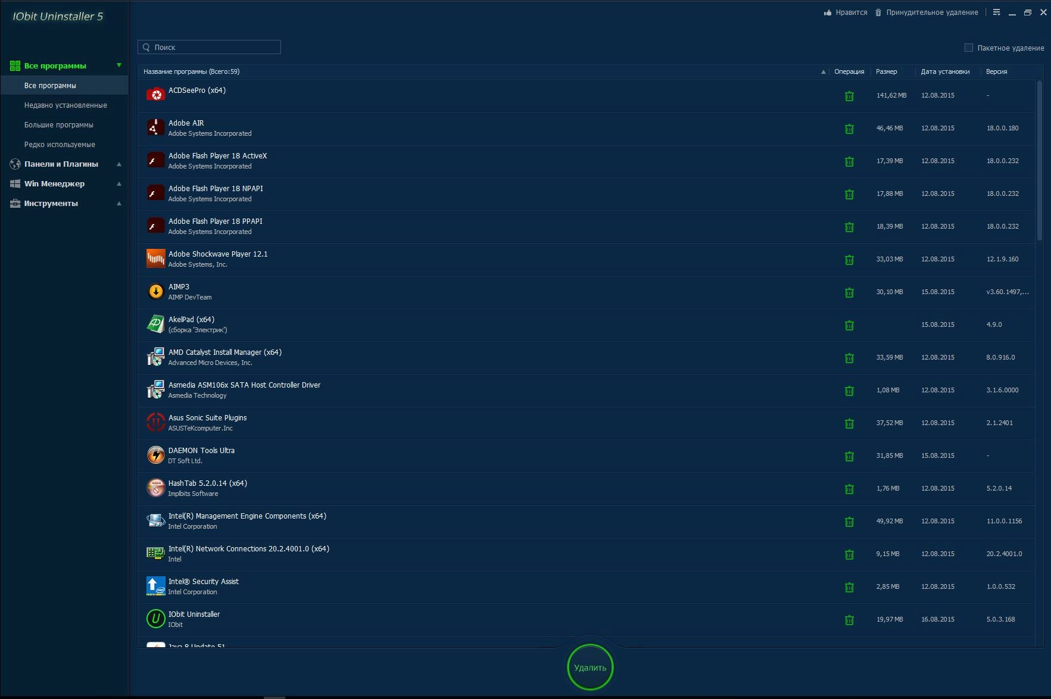
Task: Click version 4.9.0 in AkelPad row
Action: (994, 324)
